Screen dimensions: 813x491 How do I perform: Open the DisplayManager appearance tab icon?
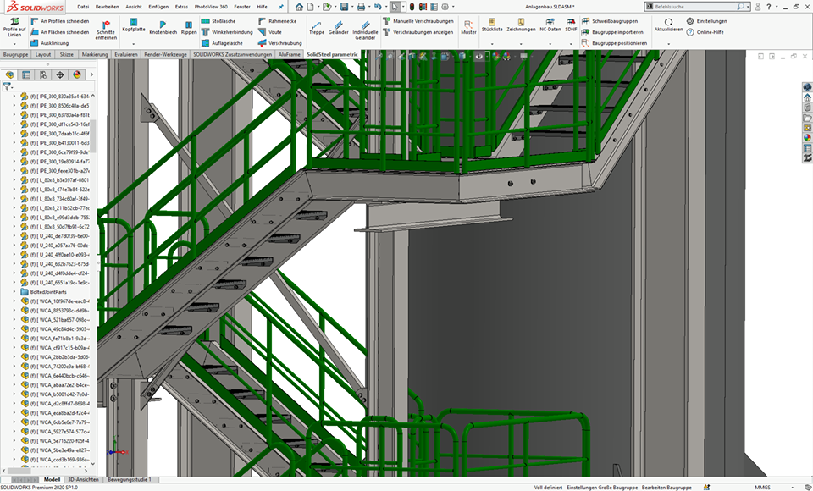click(77, 74)
